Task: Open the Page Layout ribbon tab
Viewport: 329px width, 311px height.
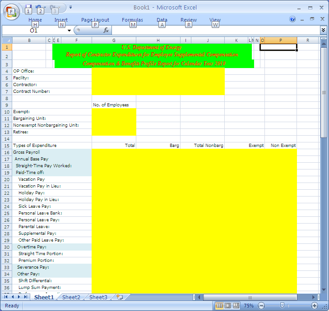Action: click(x=95, y=20)
